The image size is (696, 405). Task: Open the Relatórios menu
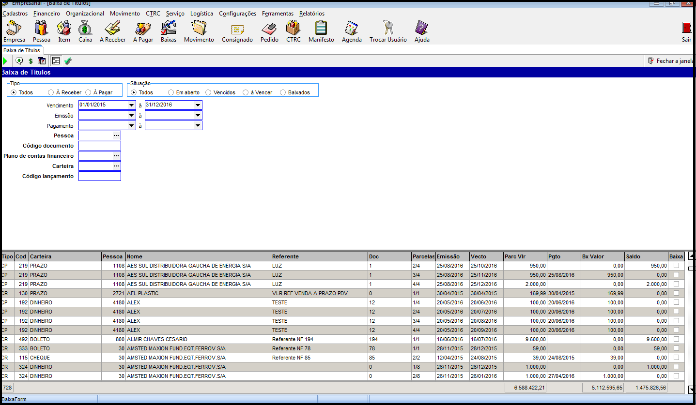(311, 14)
